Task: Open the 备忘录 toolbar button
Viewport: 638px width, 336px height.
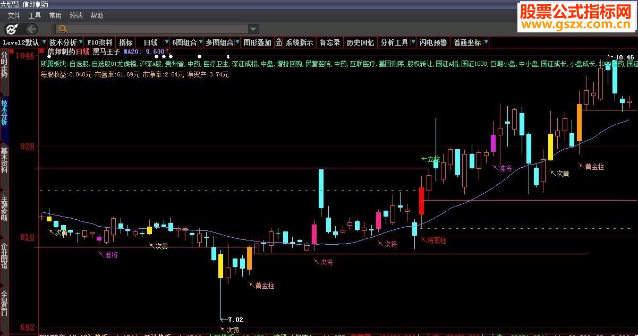Action: tap(329, 42)
